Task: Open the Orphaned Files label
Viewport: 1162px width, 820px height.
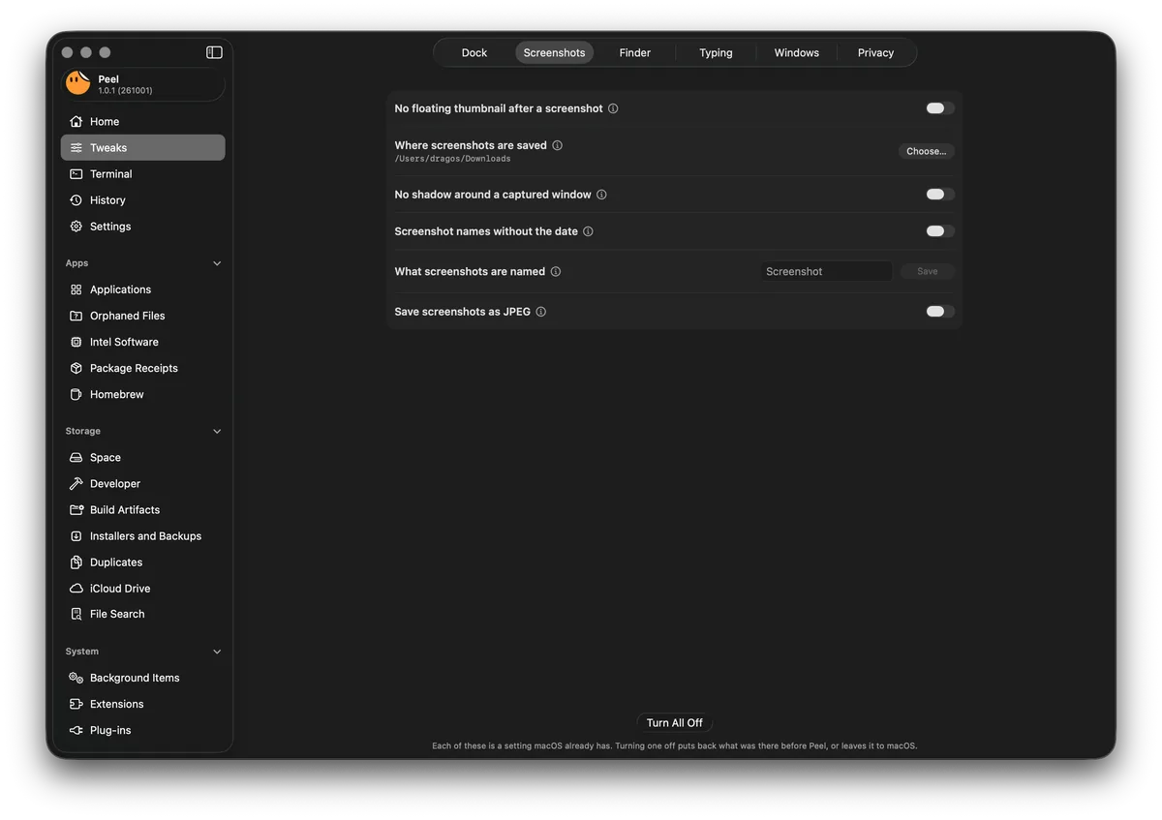Action: pyautogui.click(x=128, y=316)
